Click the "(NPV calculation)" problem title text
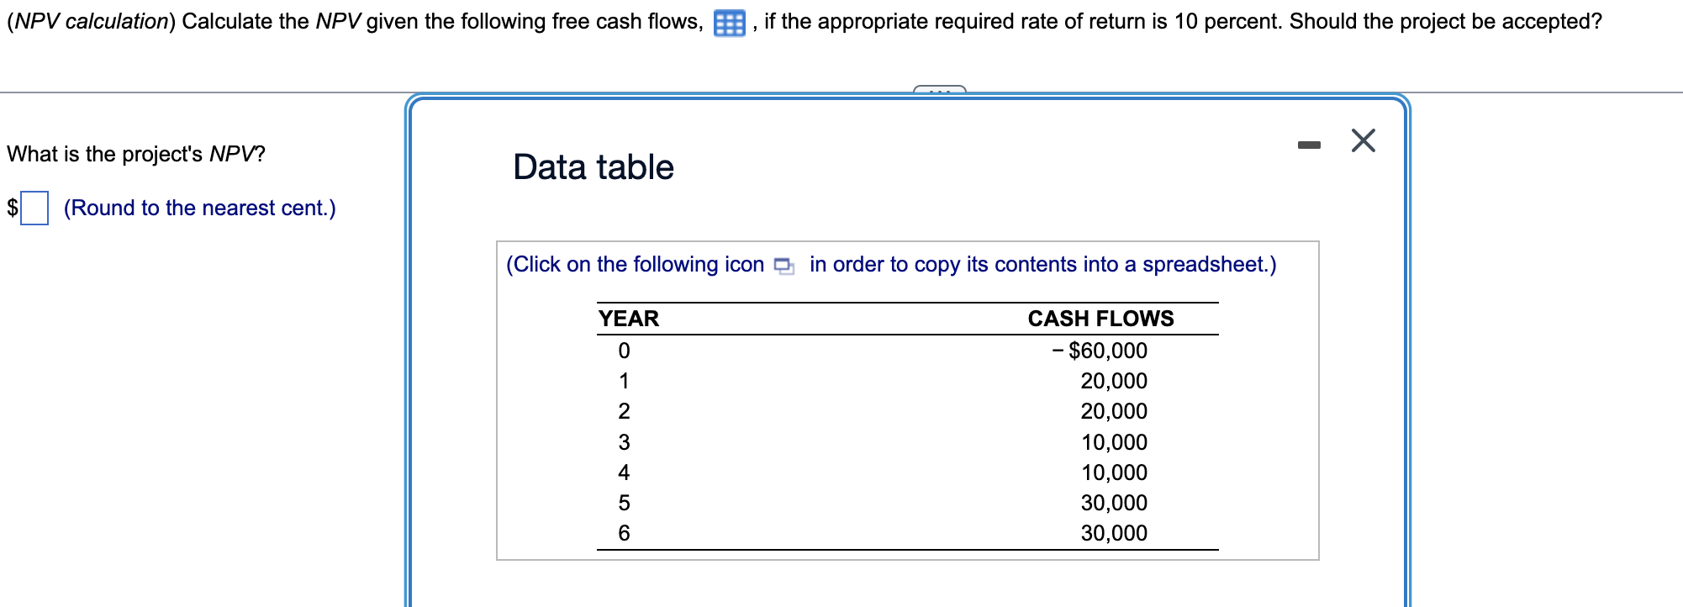1683x607 pixels. coord(91,21)
